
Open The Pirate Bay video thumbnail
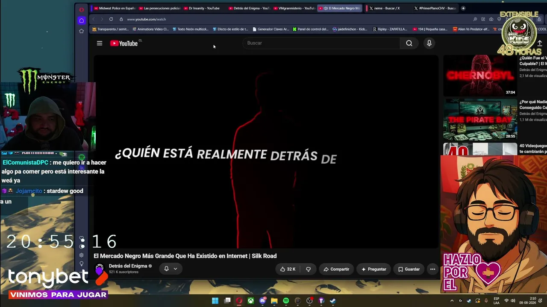point(480,119)
